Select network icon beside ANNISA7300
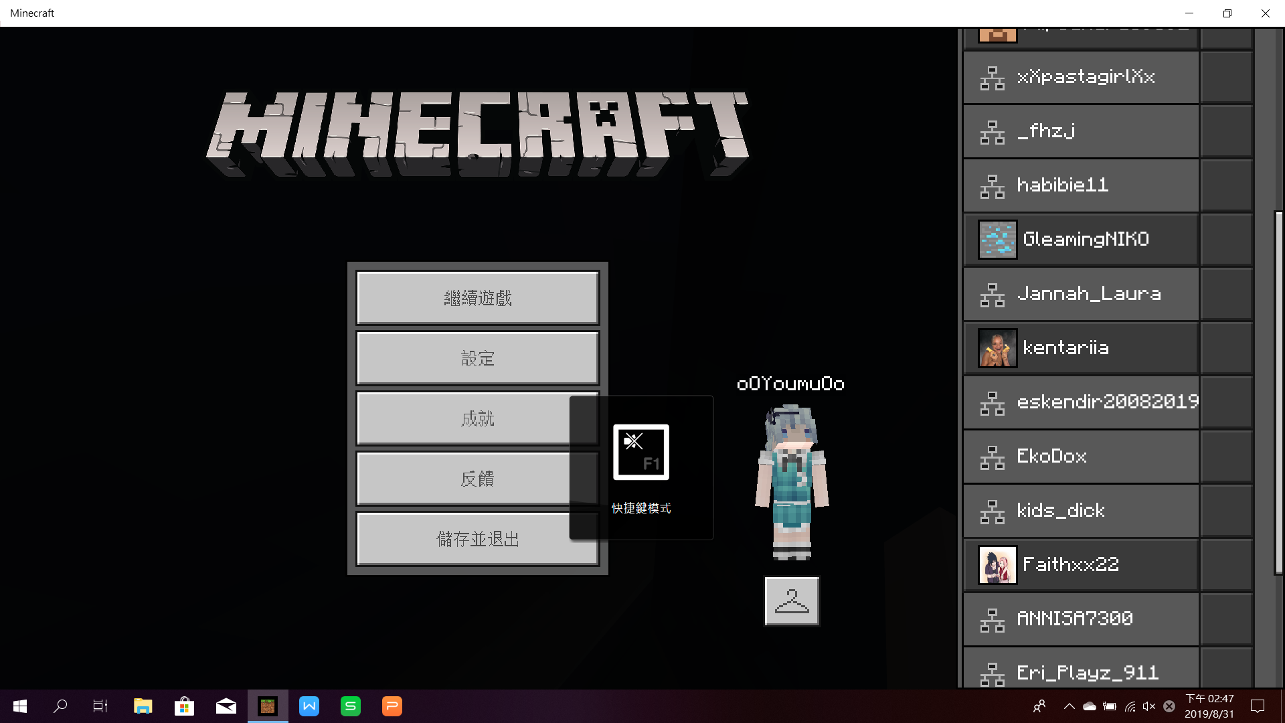 coord(993,620)
